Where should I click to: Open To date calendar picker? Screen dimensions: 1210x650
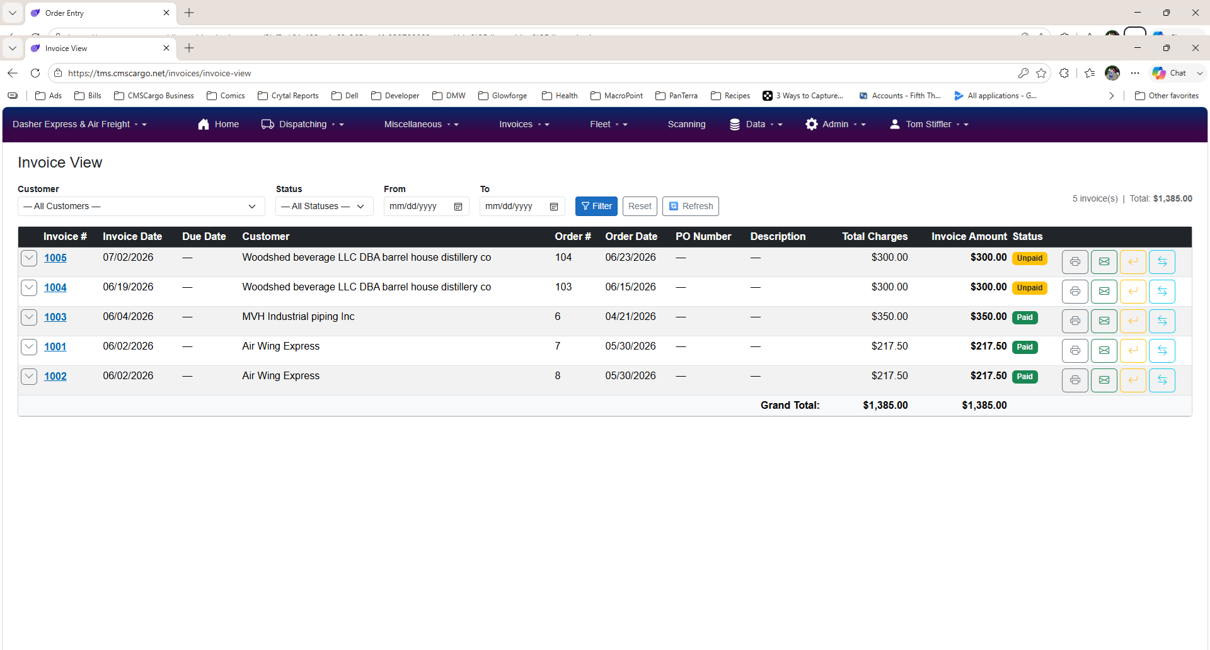pyautogui.click(x=554, y=207)
